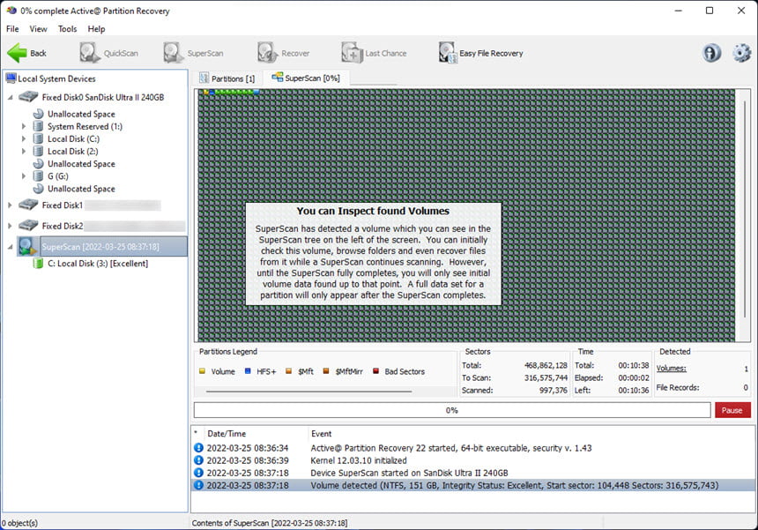Click the legend panel horizontal scrollbar
The width and height of the screenshot is (758, 530).
(308, 392)
